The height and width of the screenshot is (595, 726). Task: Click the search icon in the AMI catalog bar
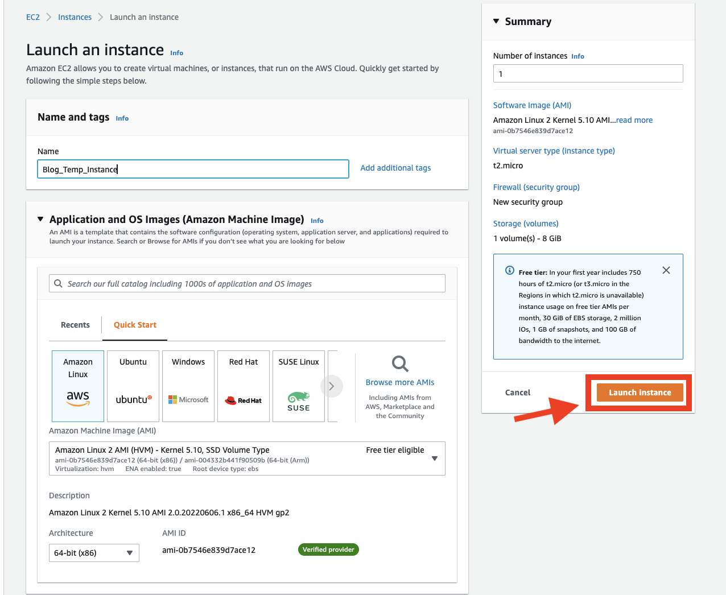click(58, 283)
